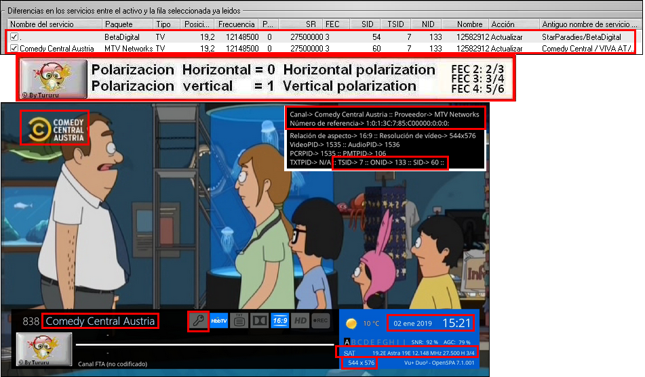This screenshot has height=377, width=645.
Task: Click Comedy Central Austria title in infobar
Action: click(x=100, y=321)
